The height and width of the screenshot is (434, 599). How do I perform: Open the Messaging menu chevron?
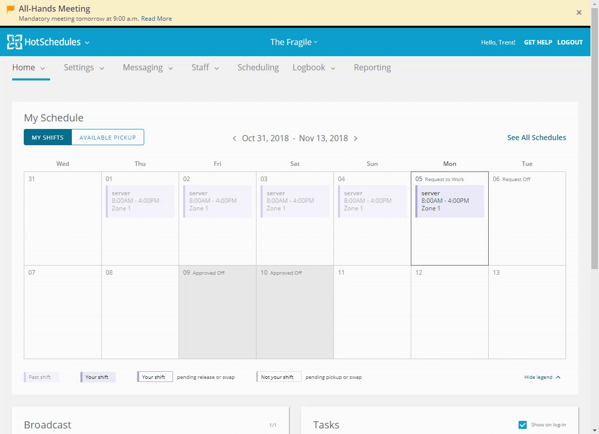tap(170, 68)
